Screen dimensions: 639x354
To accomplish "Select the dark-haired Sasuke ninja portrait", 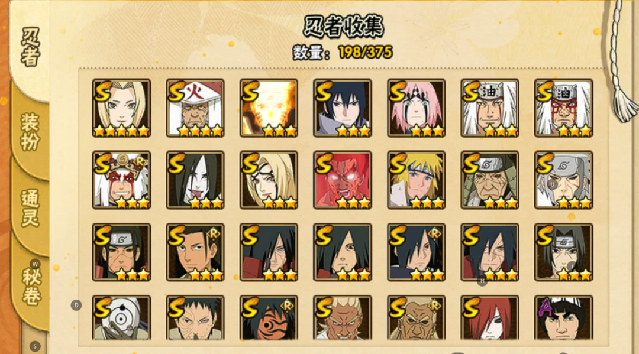I will 343,108.
